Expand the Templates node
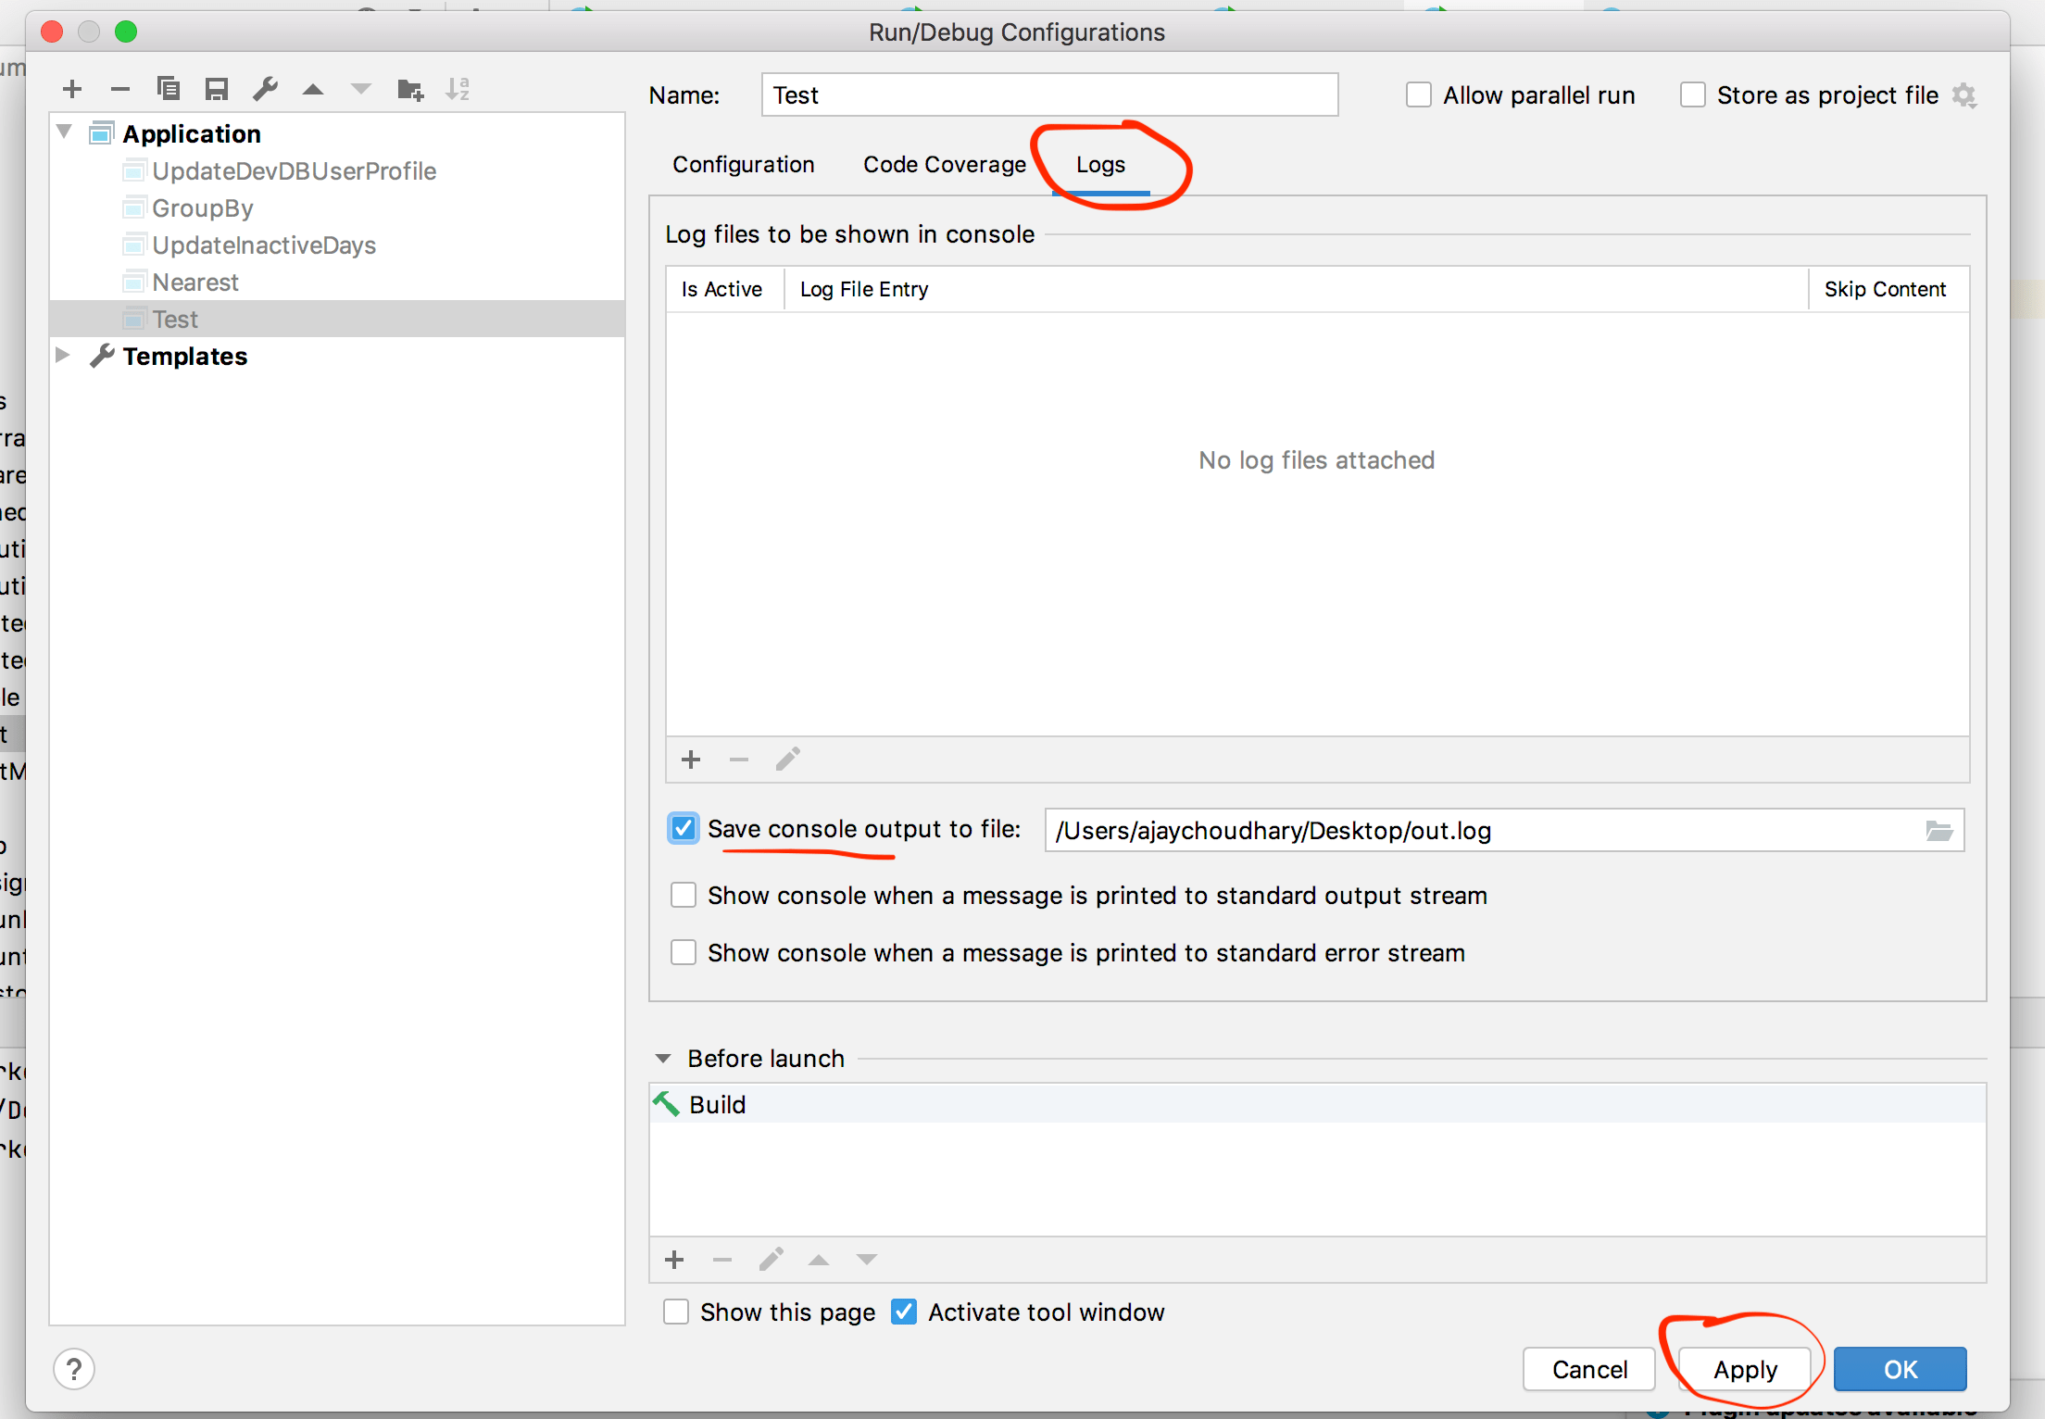The width and height of the screenshot is (2045, 1419). pos(63,355)
